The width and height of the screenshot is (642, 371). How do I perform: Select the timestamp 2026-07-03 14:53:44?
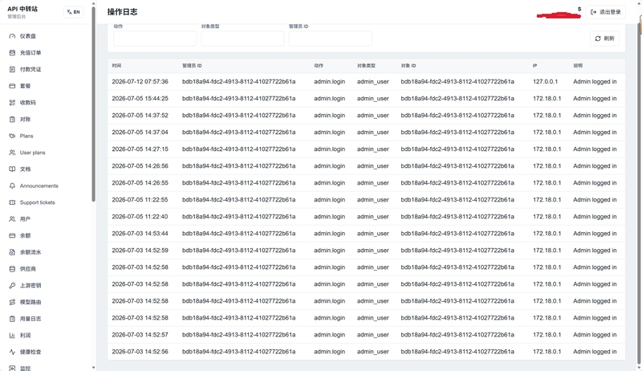140,234
